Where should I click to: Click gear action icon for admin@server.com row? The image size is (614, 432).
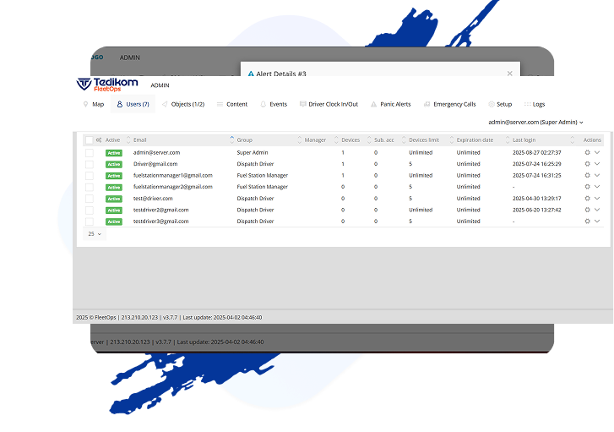[x=588, y=152]
